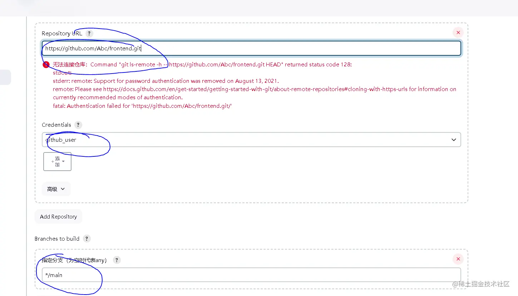Remove the repository with the red X
The width and height of the screenshot is (518, 296).
tap(458, 32)
